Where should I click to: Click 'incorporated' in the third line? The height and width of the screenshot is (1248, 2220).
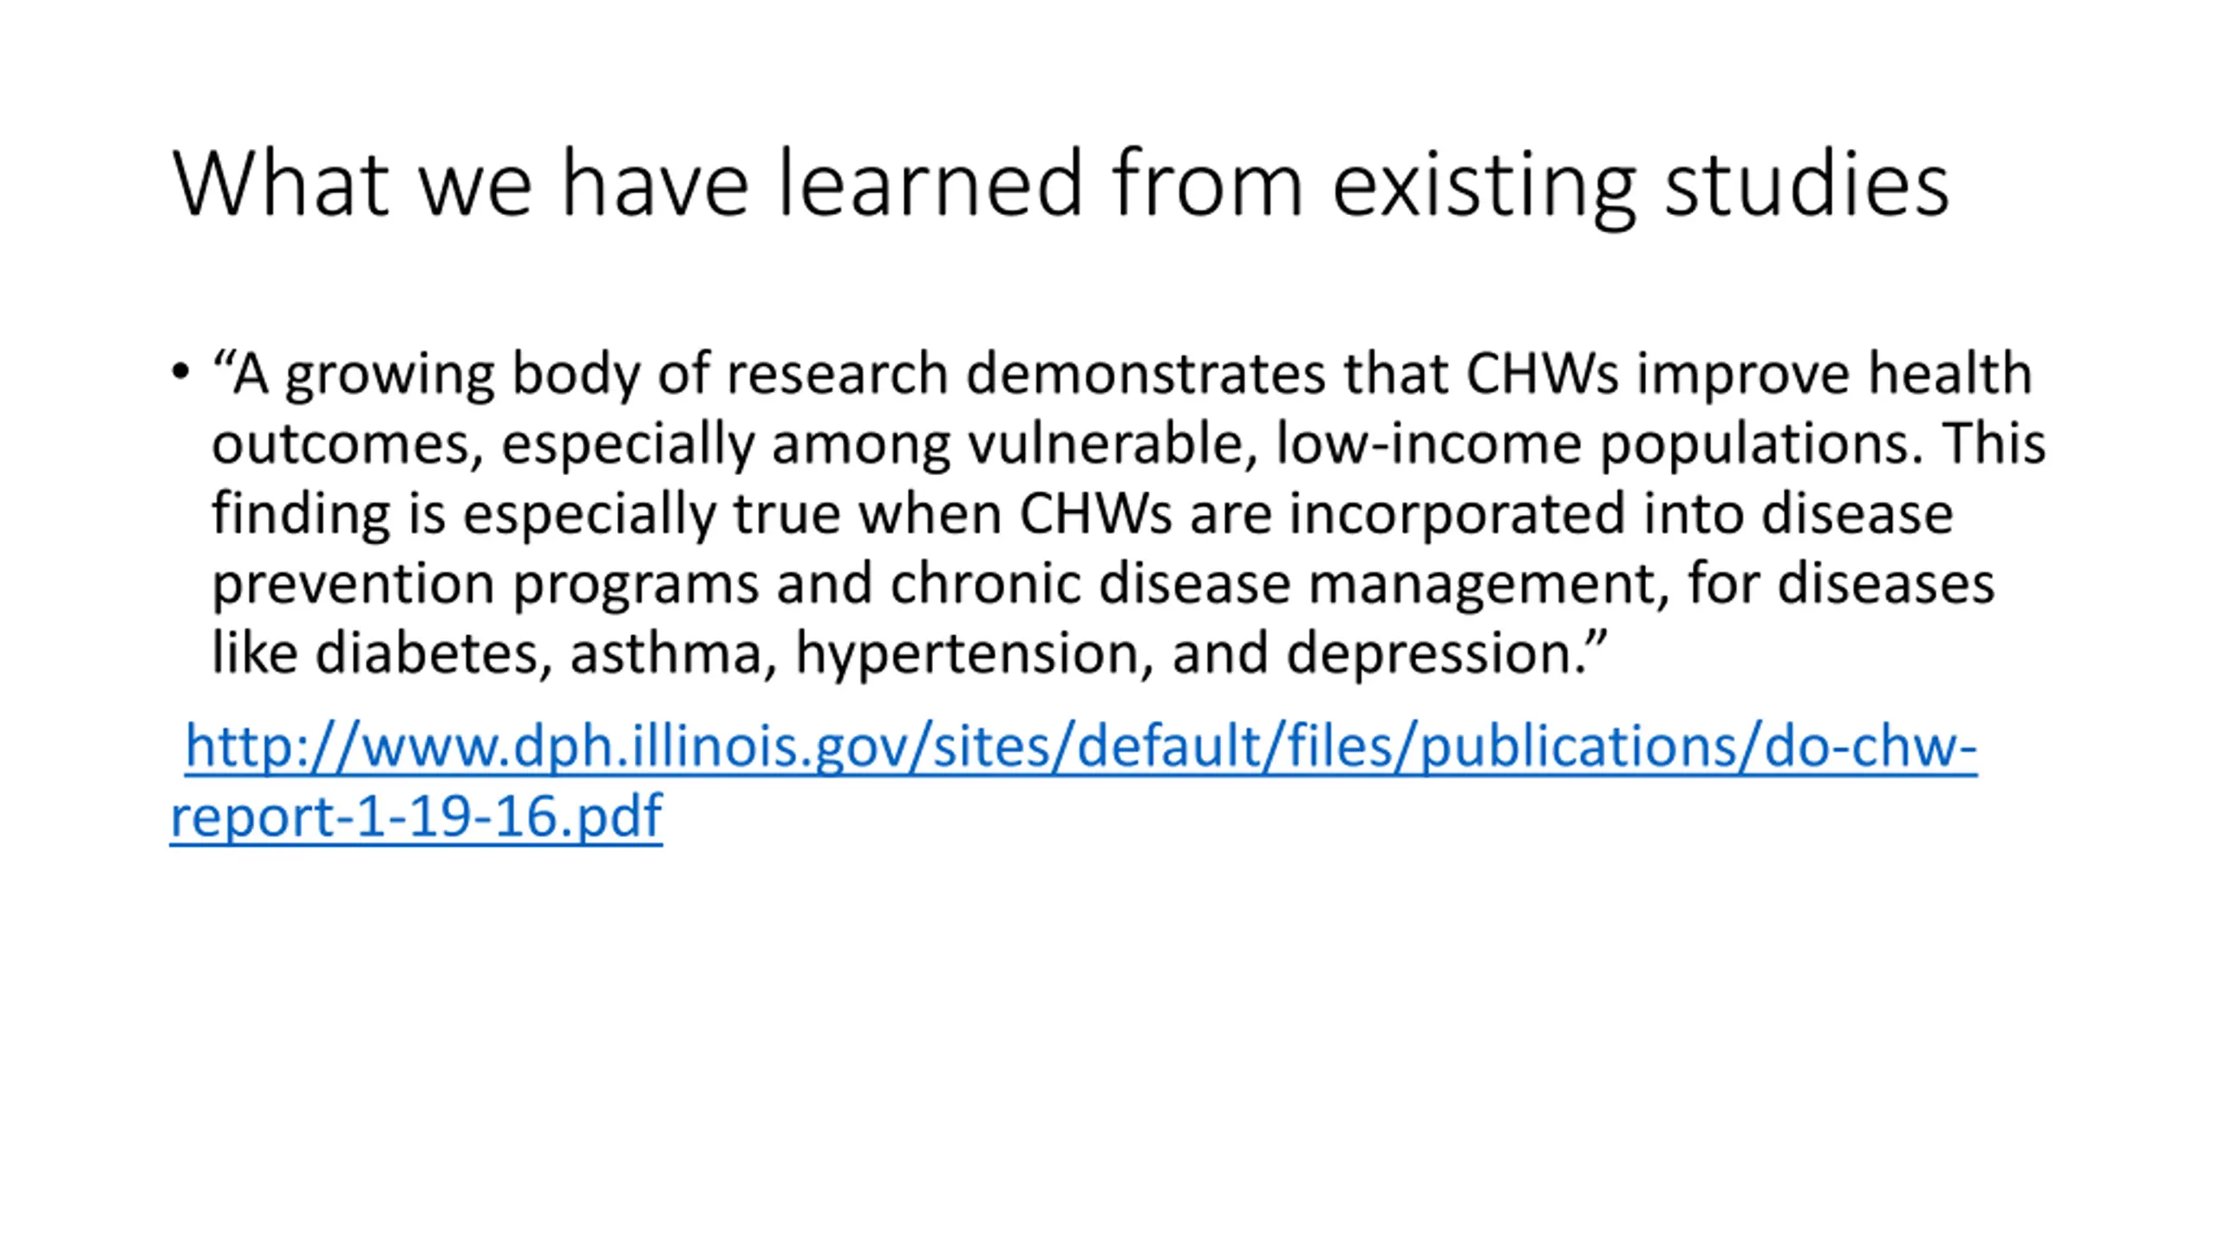point(1457,514)
